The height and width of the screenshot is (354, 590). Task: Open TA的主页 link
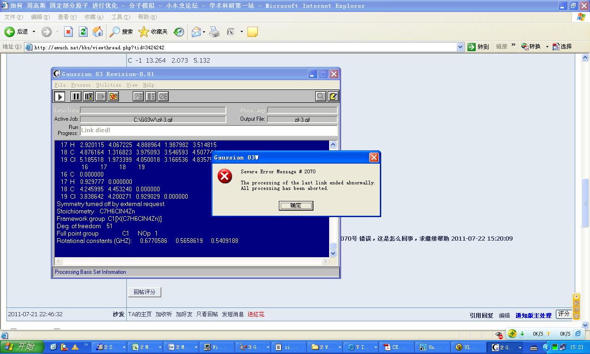[x=140, y=314]
